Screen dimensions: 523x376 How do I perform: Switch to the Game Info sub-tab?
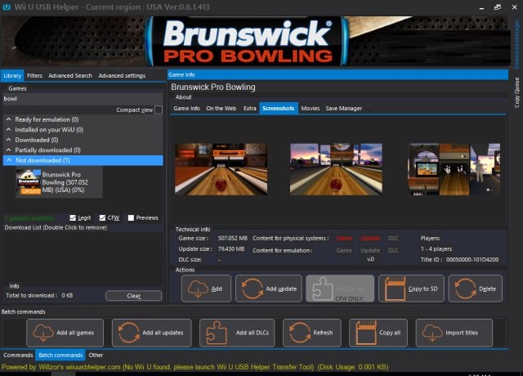[187, 109]
